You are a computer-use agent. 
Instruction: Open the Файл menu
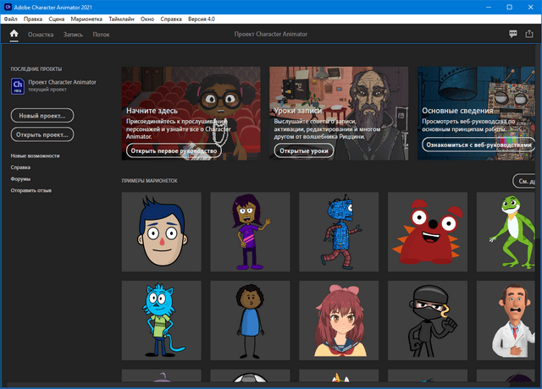coord(10,18)
